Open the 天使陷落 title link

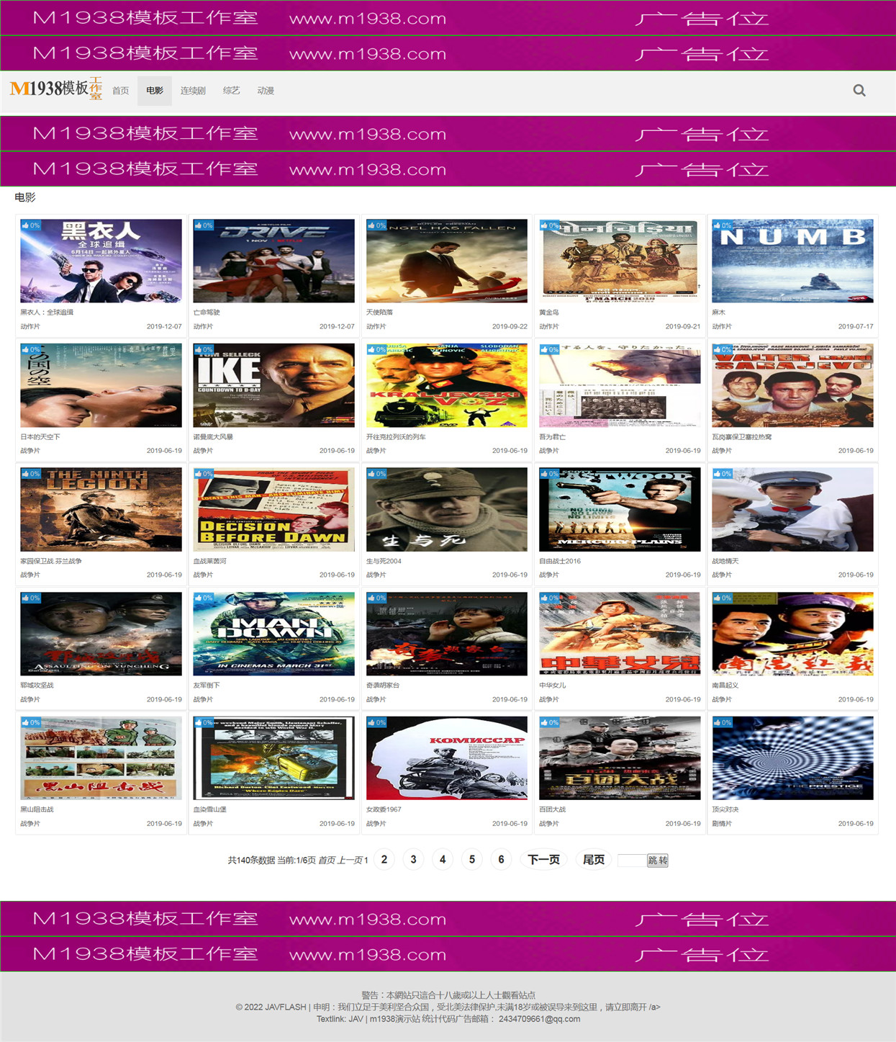point(379,313)
